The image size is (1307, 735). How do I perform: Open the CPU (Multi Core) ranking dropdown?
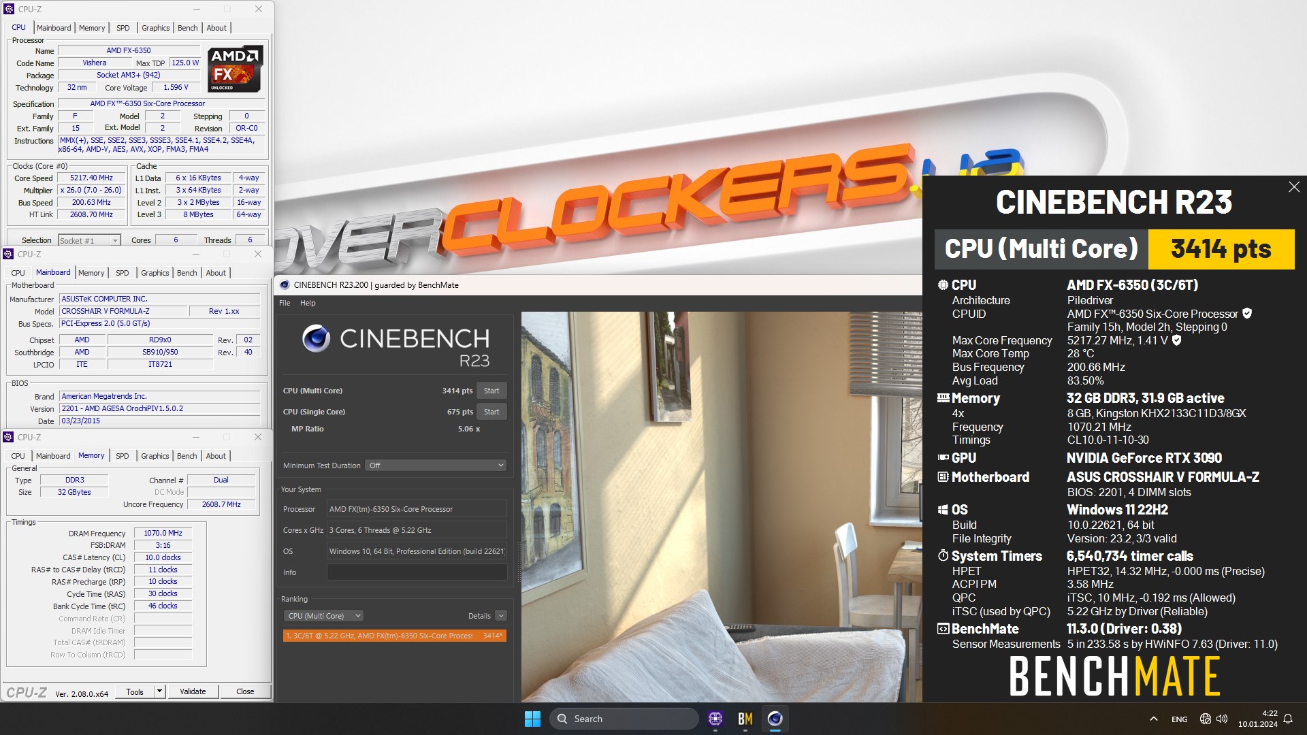[x=323, y=616]
